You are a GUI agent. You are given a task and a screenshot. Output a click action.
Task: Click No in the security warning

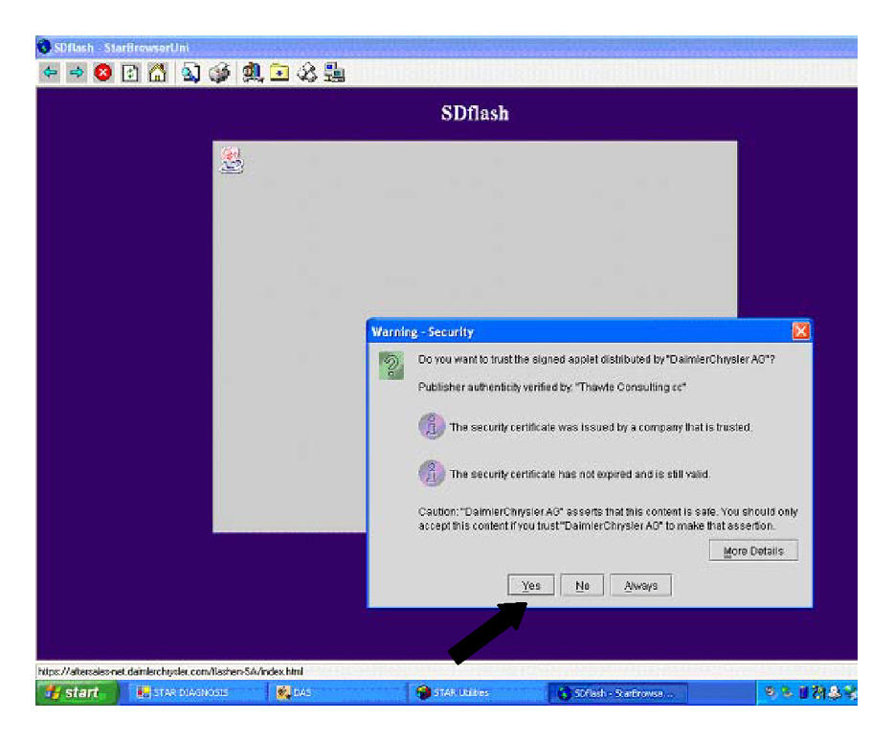[582, 586]
